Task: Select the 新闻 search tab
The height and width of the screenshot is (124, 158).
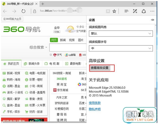Action: coord(63,40)
